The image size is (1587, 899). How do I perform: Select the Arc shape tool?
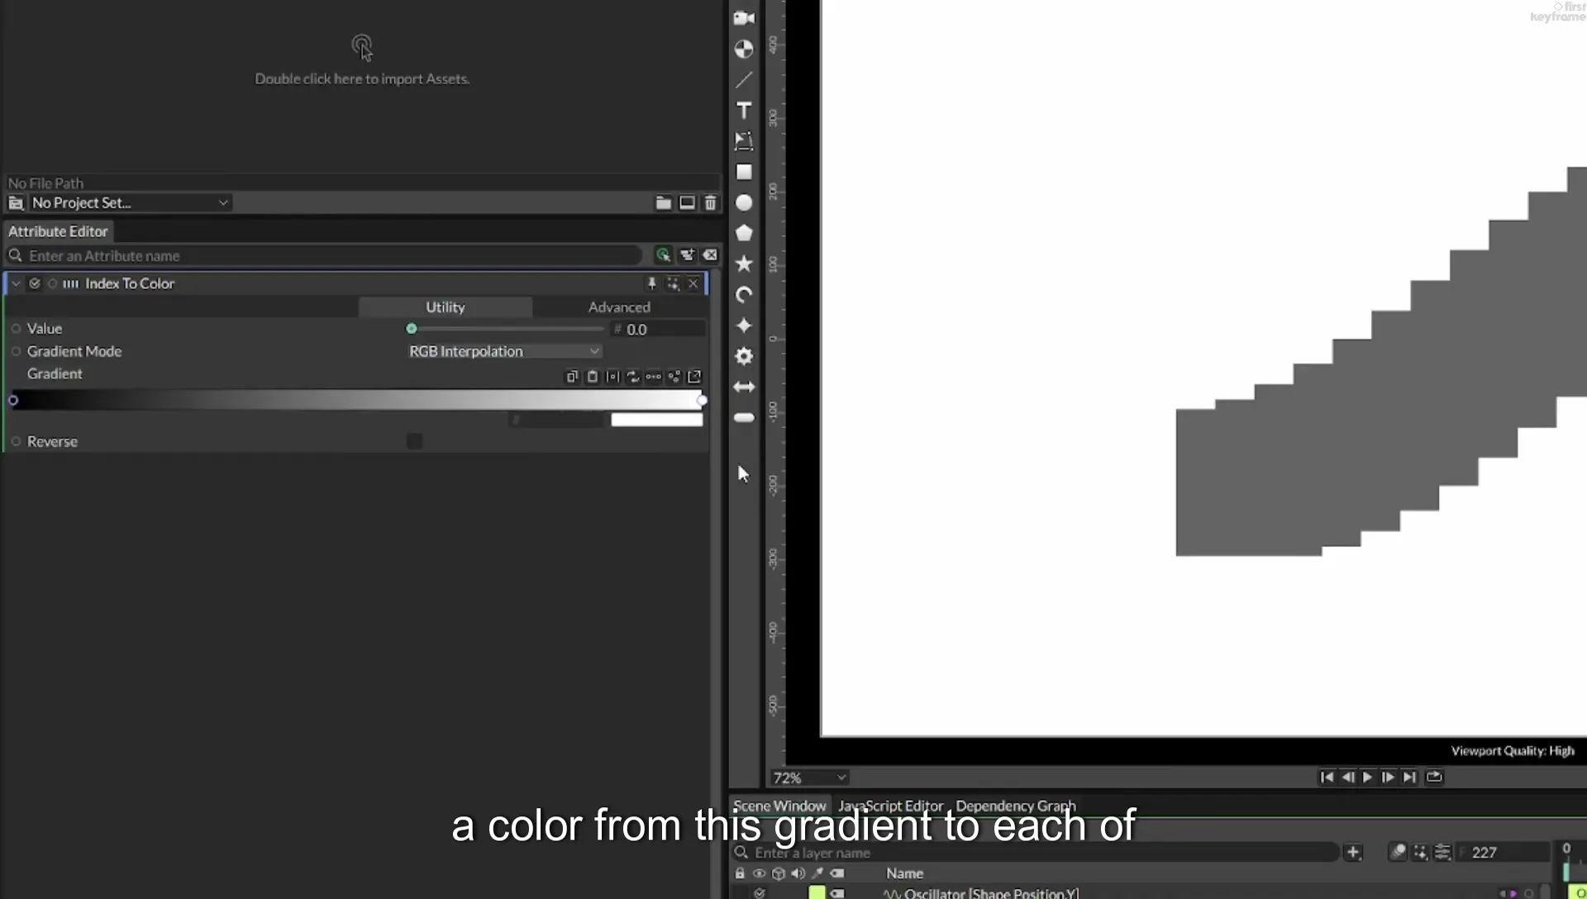(744, 294)
